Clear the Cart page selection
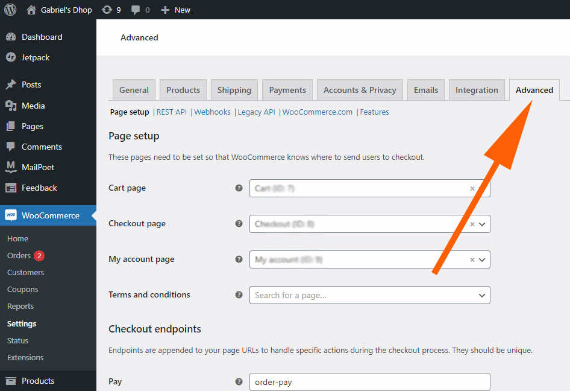570x391 pixels. click(x=472, y=189)
